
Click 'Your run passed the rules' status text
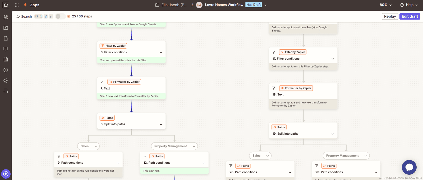[123, 60]
